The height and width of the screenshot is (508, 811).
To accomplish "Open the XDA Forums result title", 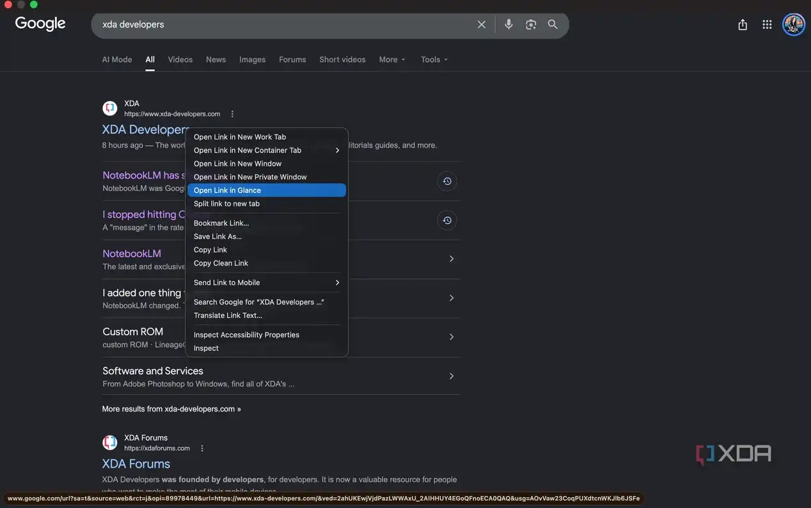I will click(x=136, y=464).
